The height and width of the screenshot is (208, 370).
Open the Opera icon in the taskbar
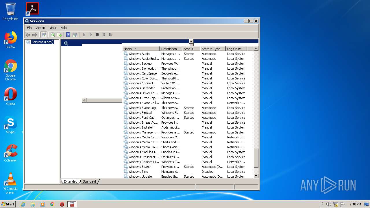click(62, 204)
